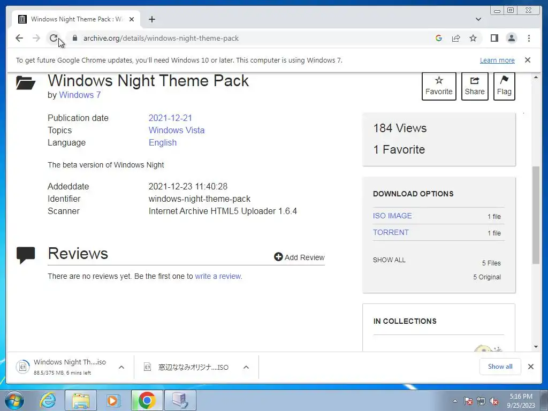
Task: Click the 5 Original text
Action: [487, 277]
